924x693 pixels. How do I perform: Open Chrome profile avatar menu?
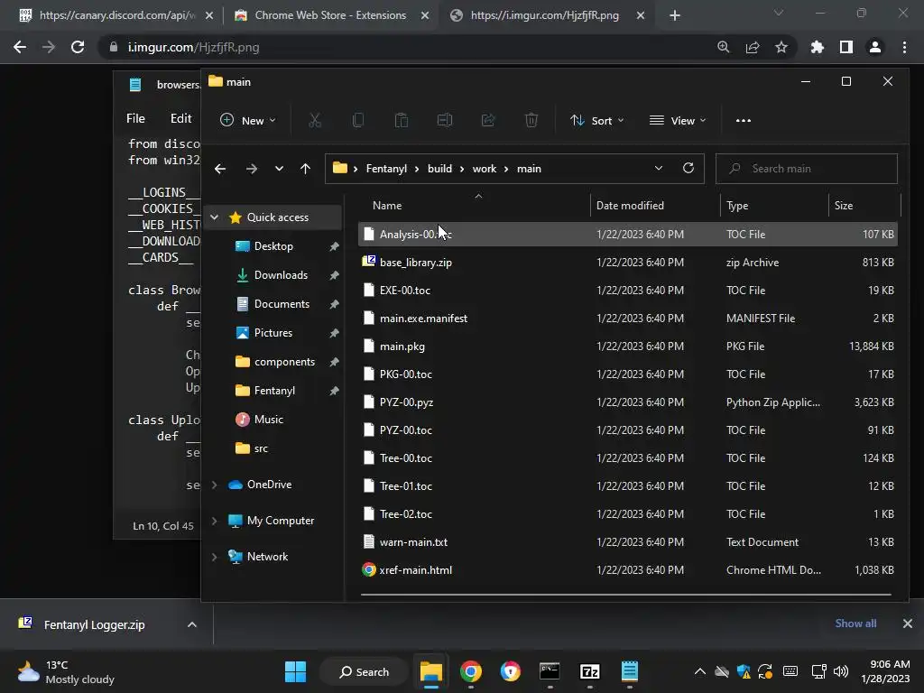click(x=875, y=47)
